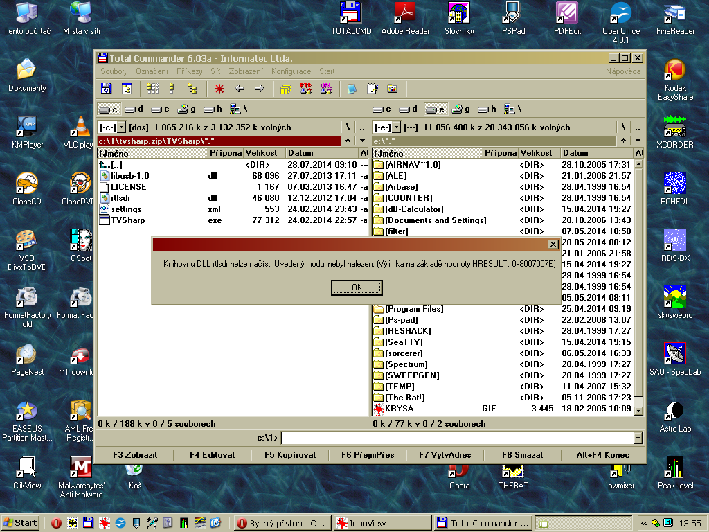Open left panel favorites star button
The image size is (709, 532).
(x=348, y=141)
